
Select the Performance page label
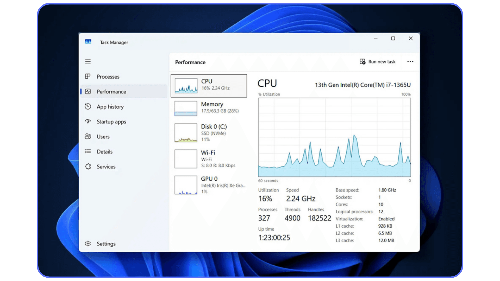point(111,92)
